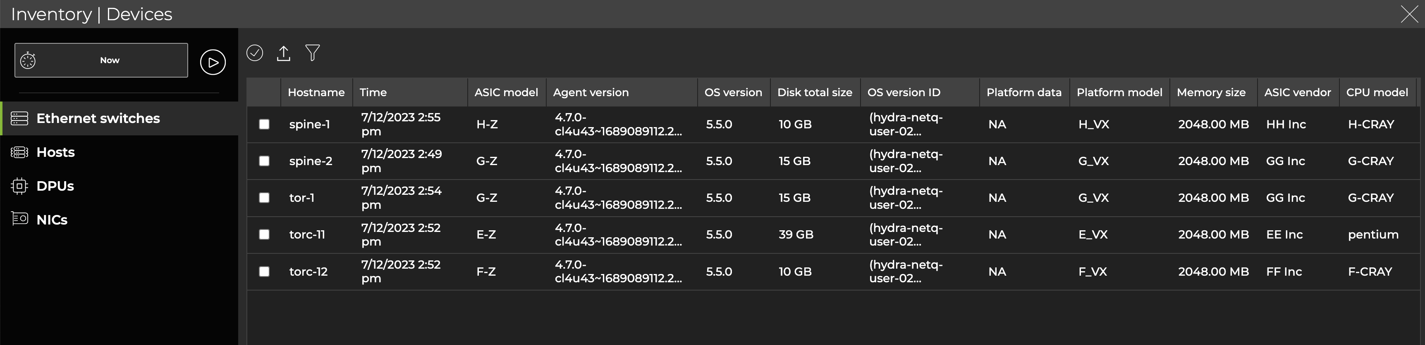This screenshot has width=1425, height=345.
Task: Click the NICs sidebar icon
Action: [x=19, y=219]
